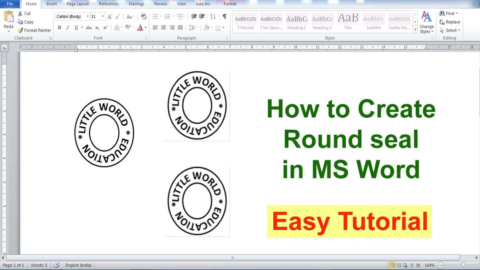The width and height of the screenshot is (480, 270).
Task: Expand font color dropdown arrow
Action: [145, 27]
